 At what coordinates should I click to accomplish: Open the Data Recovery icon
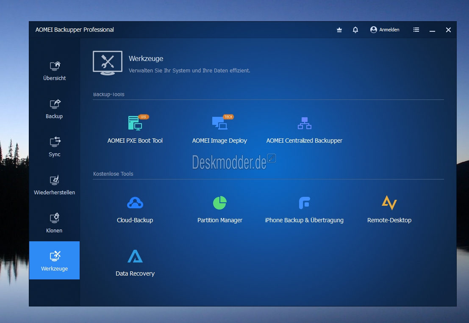pos(135,256)
